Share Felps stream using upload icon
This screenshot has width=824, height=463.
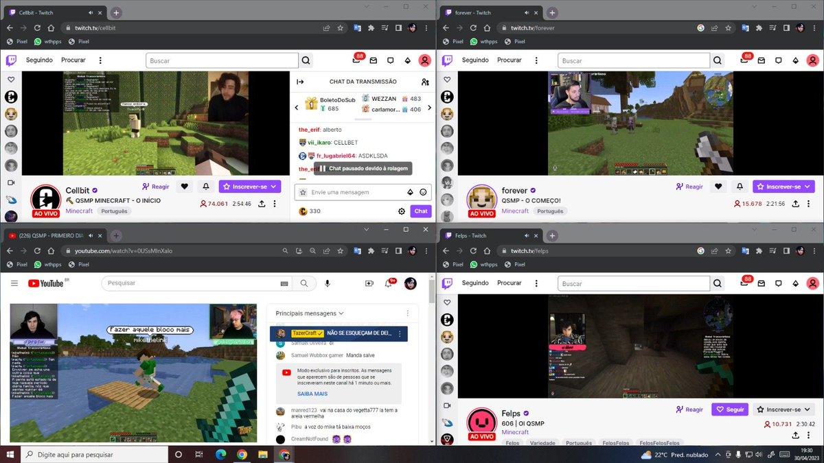(796, 435)
